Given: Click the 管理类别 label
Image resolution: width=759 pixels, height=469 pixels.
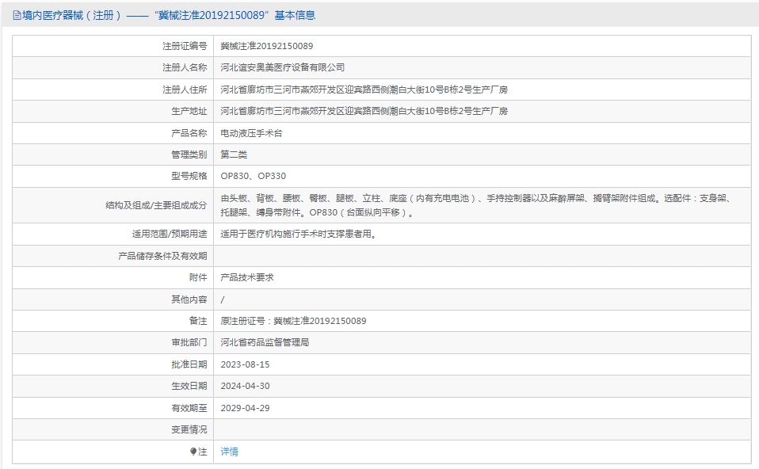Looking at the screenshot, I should [189, 154].
